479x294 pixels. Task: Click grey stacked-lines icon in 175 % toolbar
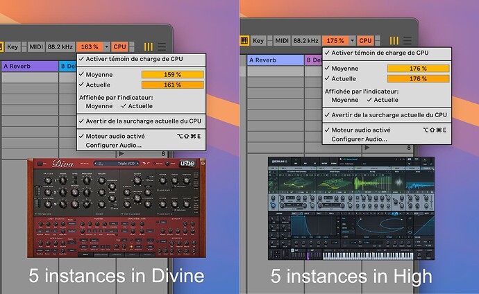click(x=407, y=40)
